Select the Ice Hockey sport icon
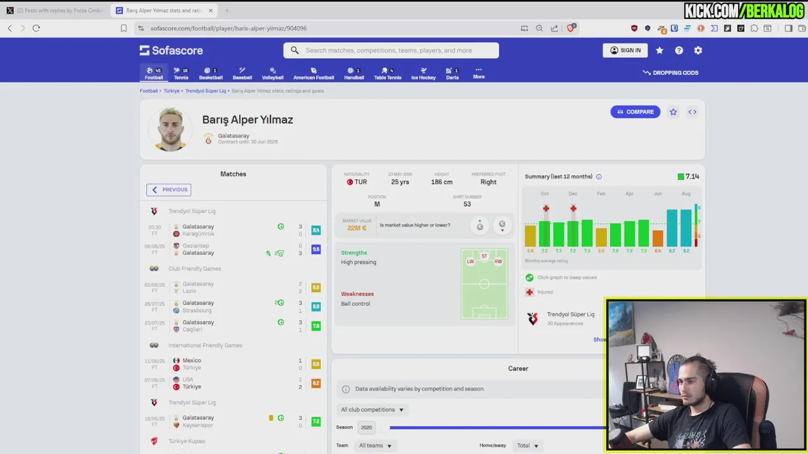This screenshot has width=808, height=454. tap(424, 73)
